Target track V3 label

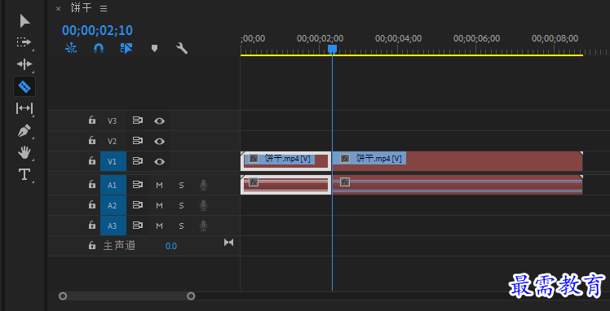112,120
